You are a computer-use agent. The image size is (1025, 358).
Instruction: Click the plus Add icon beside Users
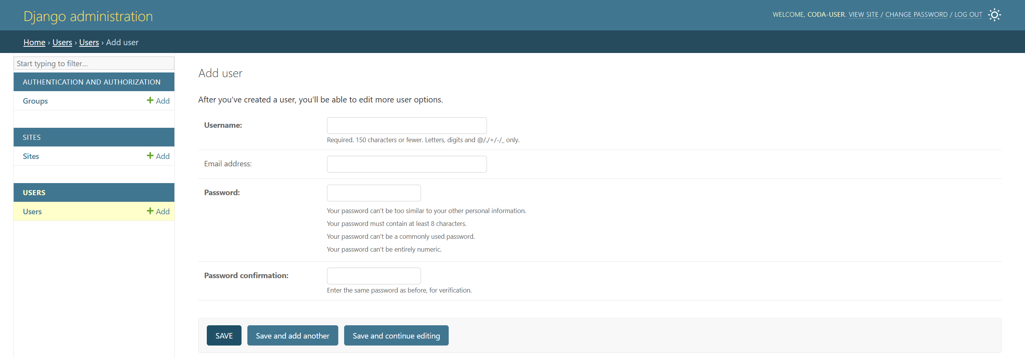tap(158, 212)
